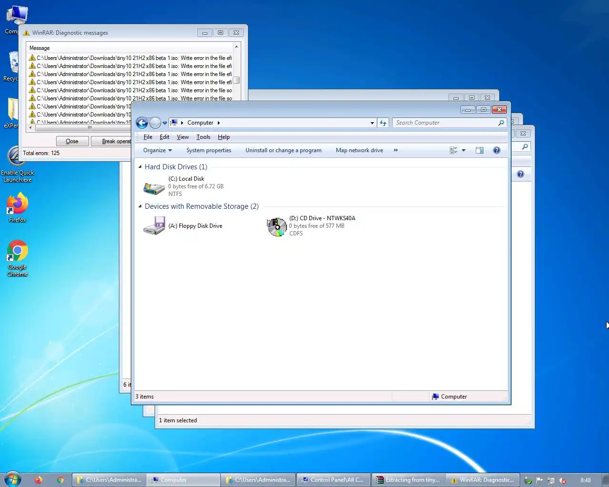Screen dimensions: 609x487
Task: Collapse the Hard Disk Drives group
Action: tap(140, 167)
